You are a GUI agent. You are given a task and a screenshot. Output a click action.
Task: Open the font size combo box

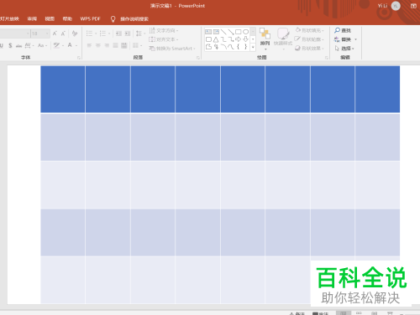(40, 34)
